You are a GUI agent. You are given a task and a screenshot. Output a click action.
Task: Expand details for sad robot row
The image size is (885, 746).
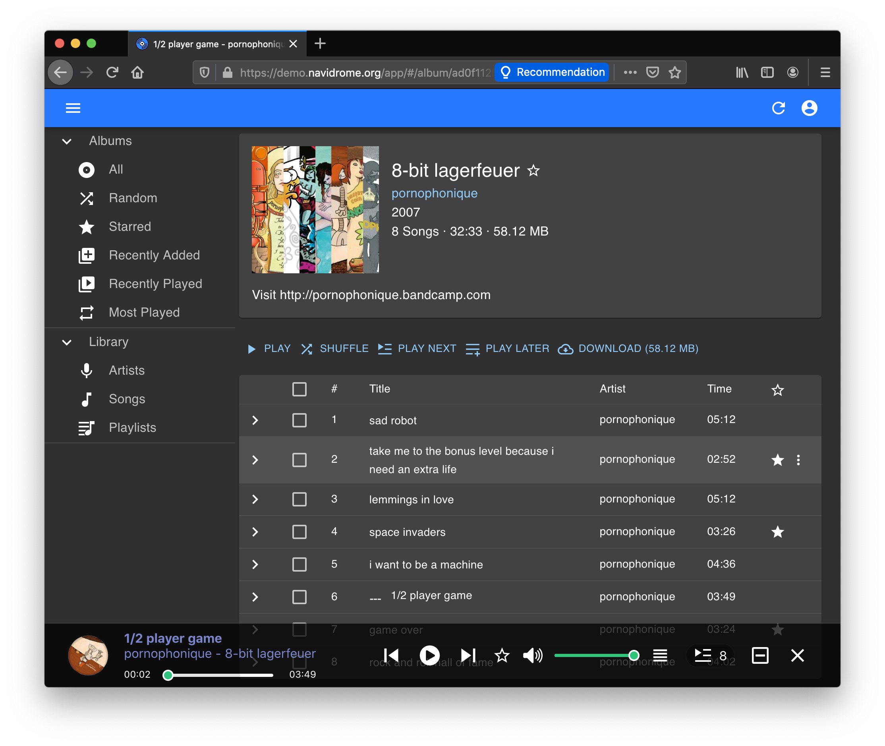[255, 420]
